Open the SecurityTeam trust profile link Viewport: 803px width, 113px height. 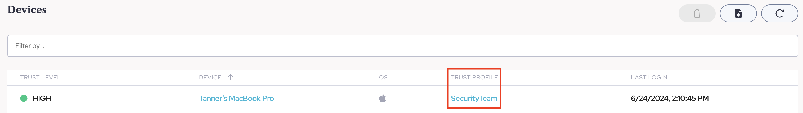pos(474,99)
